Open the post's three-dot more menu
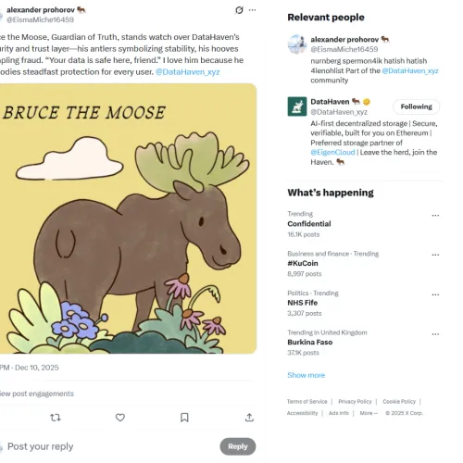Viewport: 463px width, 463px height. pyautogui.click(x=252, y=10)
